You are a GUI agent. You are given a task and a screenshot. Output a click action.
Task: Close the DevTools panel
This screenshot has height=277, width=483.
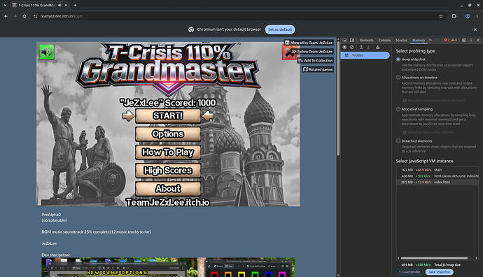478,41
